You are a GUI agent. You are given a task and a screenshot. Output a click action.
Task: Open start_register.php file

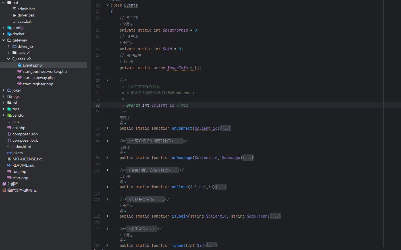[38, 84]
